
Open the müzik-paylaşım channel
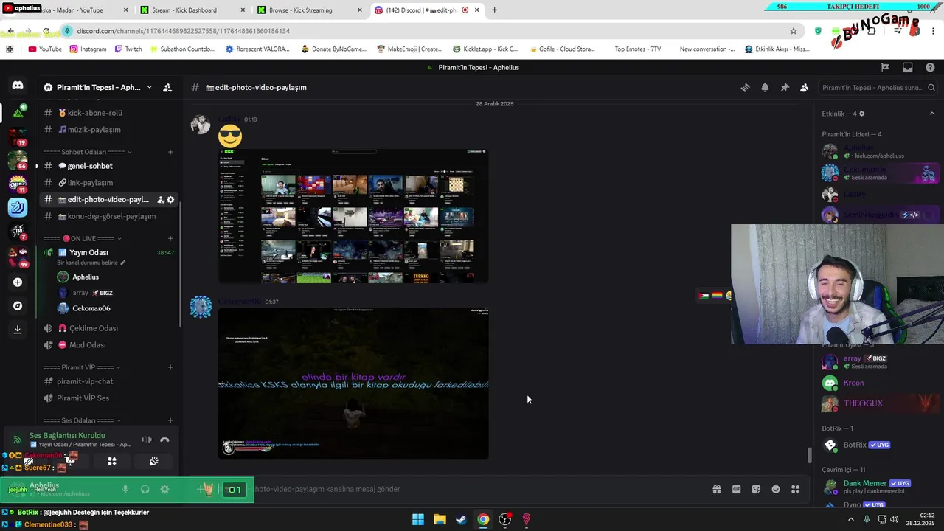click(108, 130)
